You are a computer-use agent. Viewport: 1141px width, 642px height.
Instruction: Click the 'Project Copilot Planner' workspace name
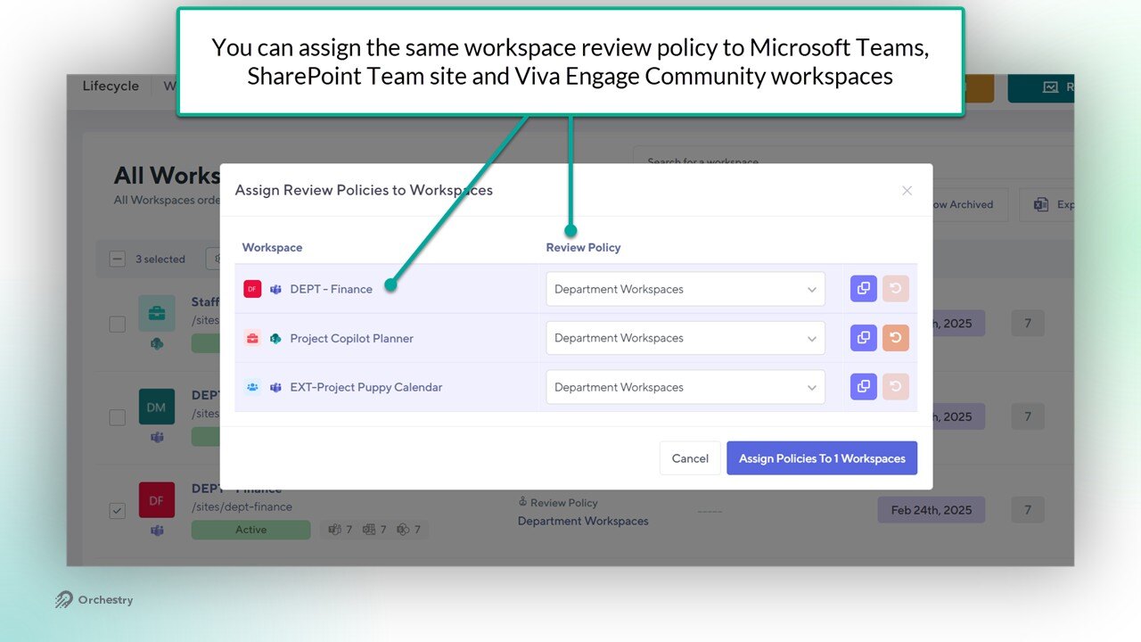352,338
